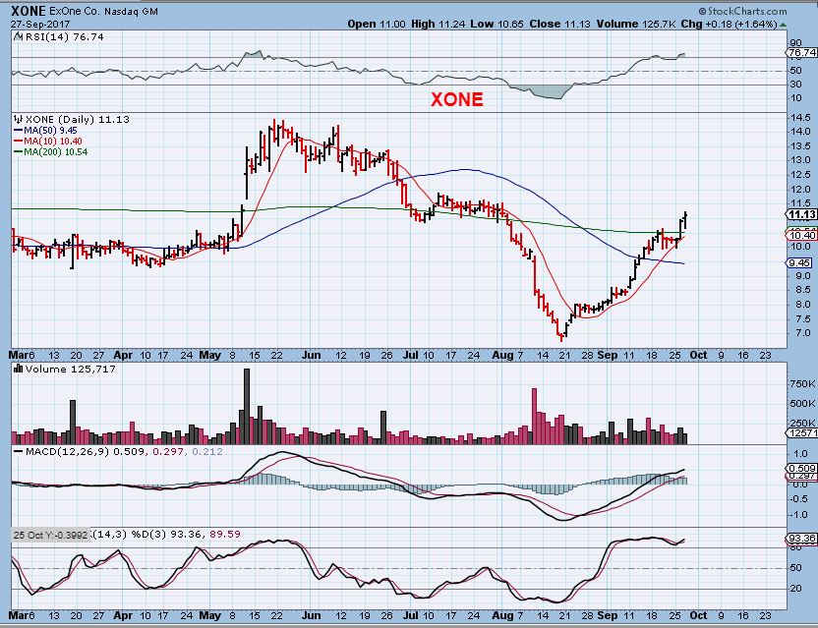Click the price bars icon beside XONE (Daily)
818x628 pixels.
tap(19, 119)
